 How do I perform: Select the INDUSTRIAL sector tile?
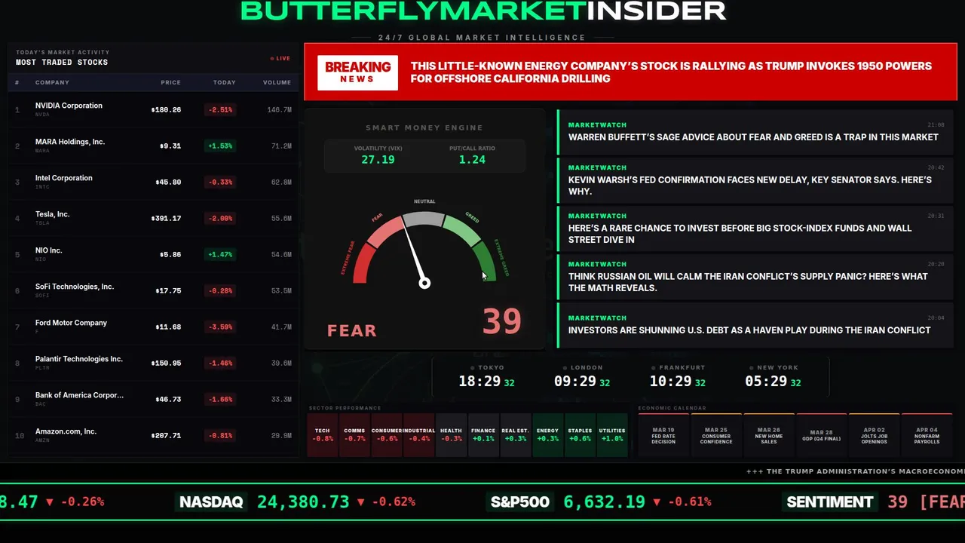(418, 435)
